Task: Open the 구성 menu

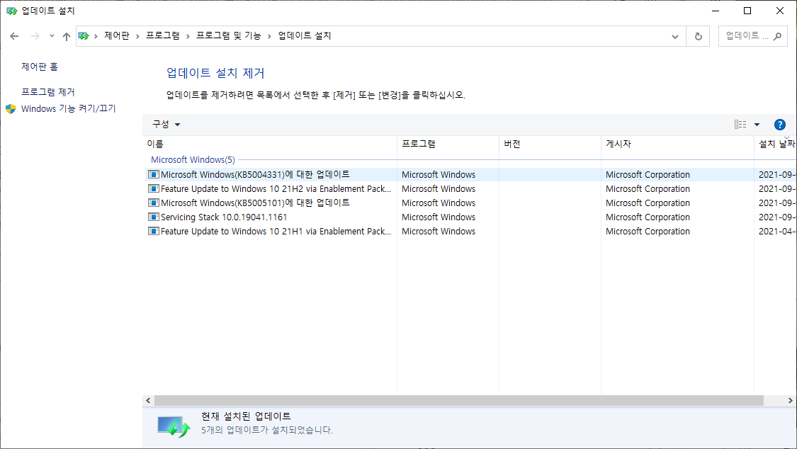Action: click(166, 125)
